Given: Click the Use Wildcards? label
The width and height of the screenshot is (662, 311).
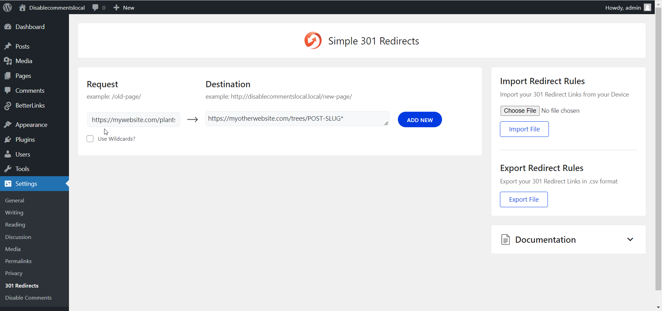Looking at the screenshot, I should point(117,139).
